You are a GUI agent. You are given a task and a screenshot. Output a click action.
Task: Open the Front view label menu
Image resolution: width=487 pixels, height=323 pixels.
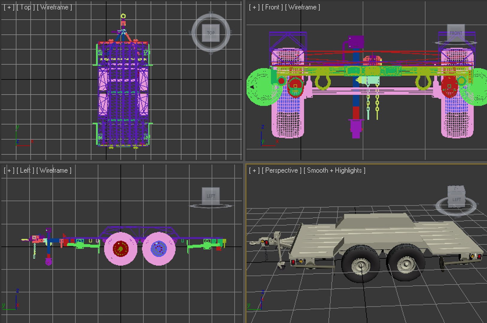tap(272, 7)
